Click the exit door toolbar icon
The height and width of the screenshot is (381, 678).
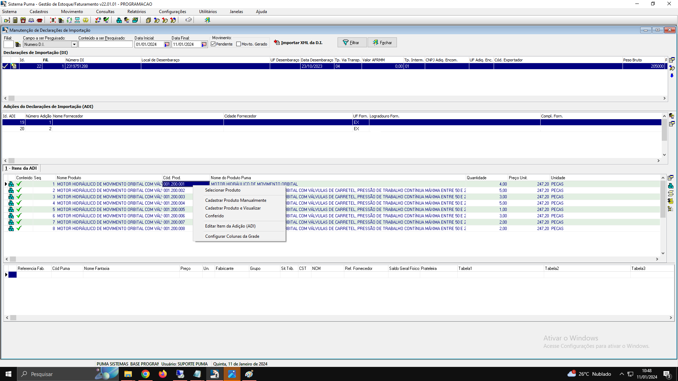tap(207, 20)
